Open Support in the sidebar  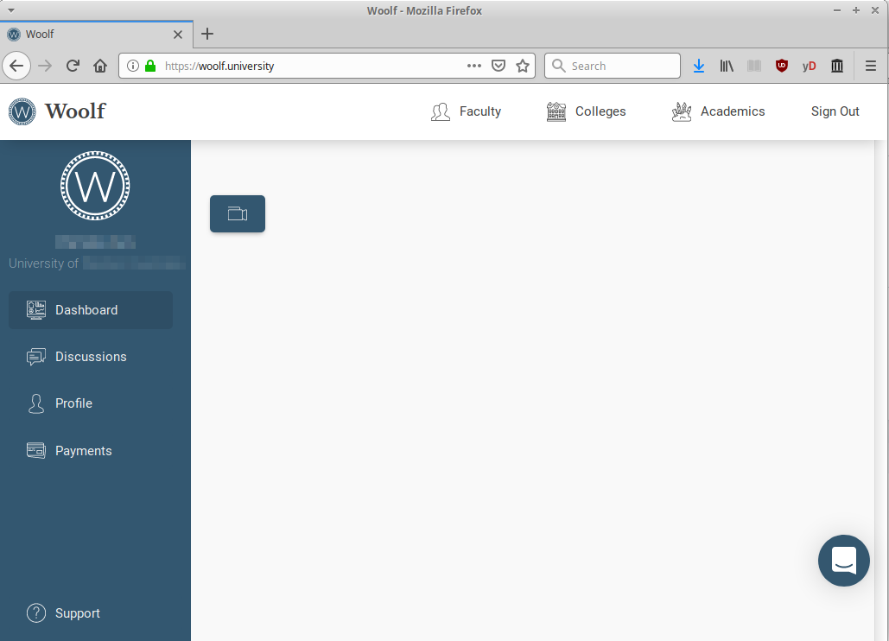point(64,613)
